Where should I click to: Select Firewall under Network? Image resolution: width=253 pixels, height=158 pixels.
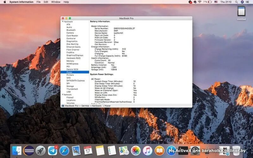(70, 97)
